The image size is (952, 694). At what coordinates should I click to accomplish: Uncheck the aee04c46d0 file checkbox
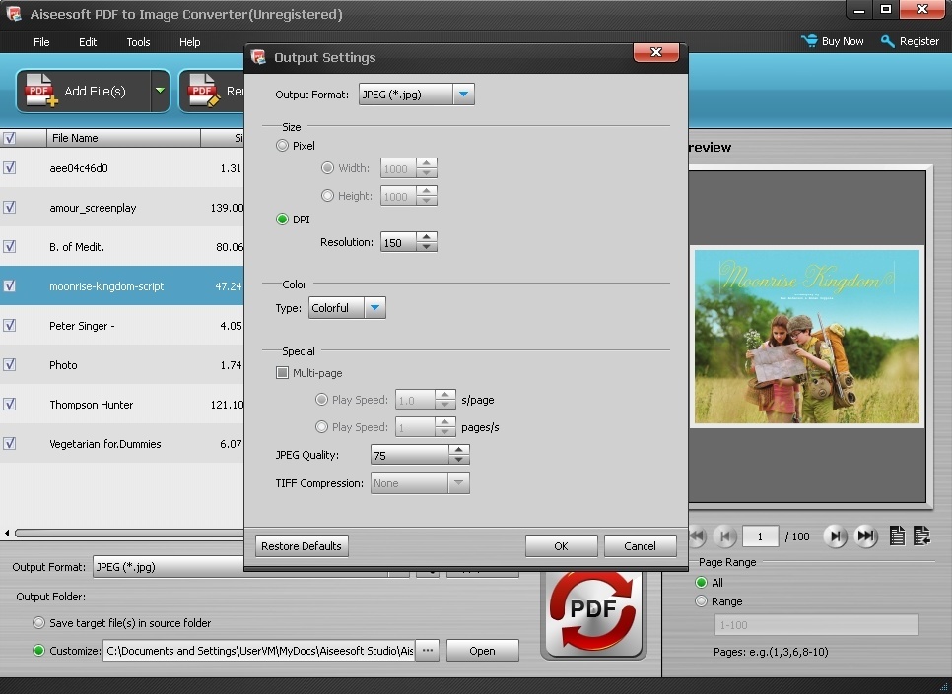[x=9, y=167]
